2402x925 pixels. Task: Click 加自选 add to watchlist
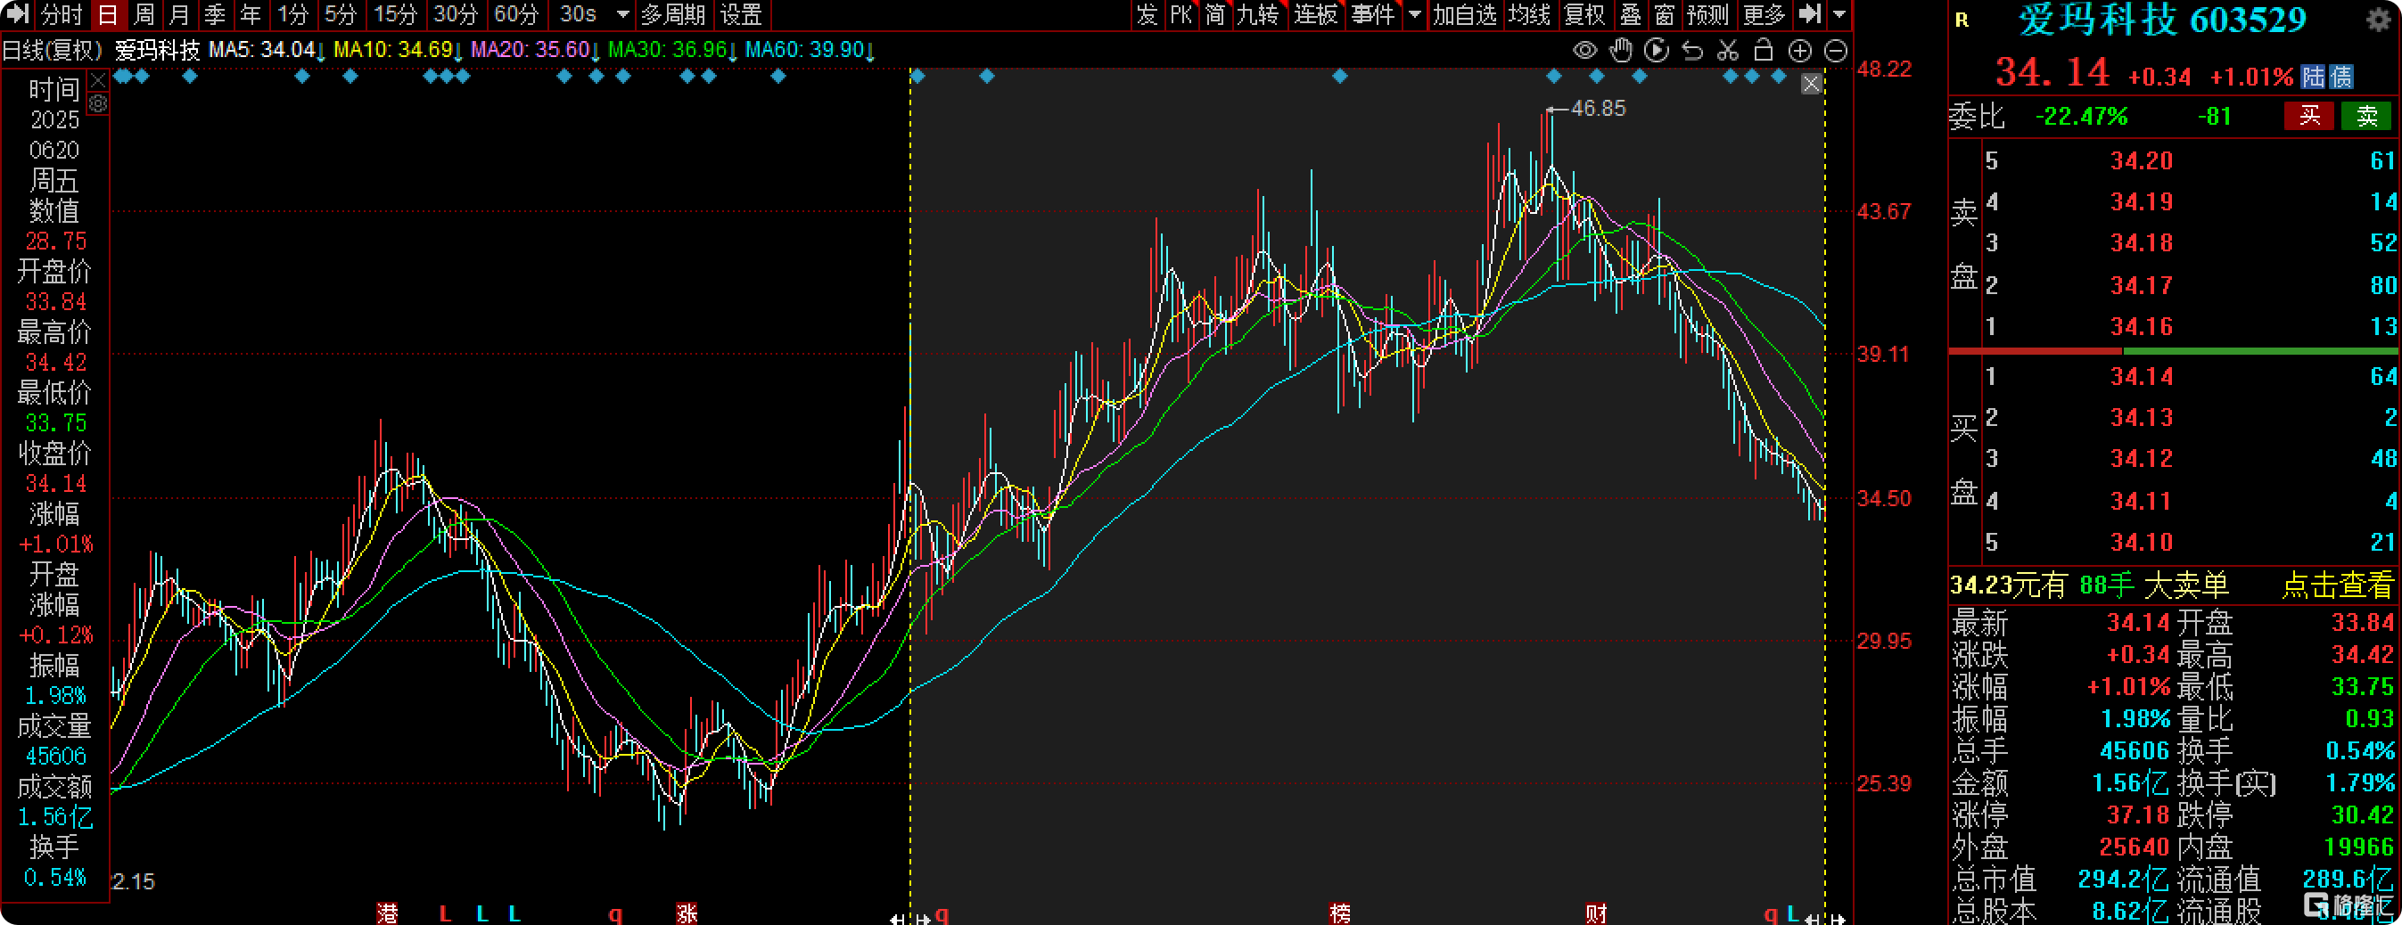(1464, 14)
